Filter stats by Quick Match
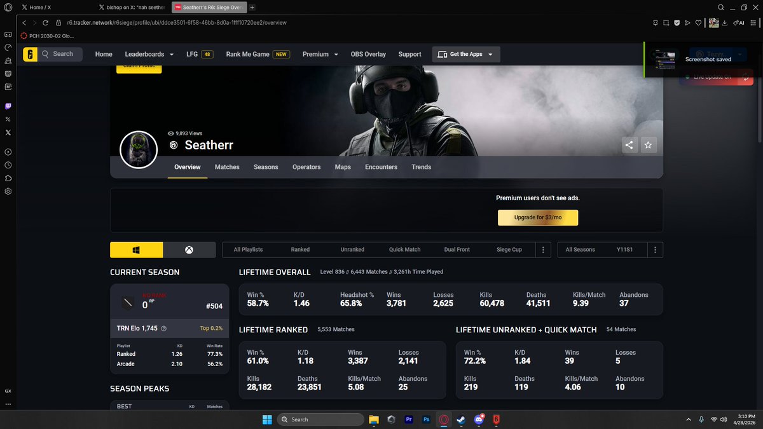The height and width of the screenshot is (429, 763). [404, 250]
